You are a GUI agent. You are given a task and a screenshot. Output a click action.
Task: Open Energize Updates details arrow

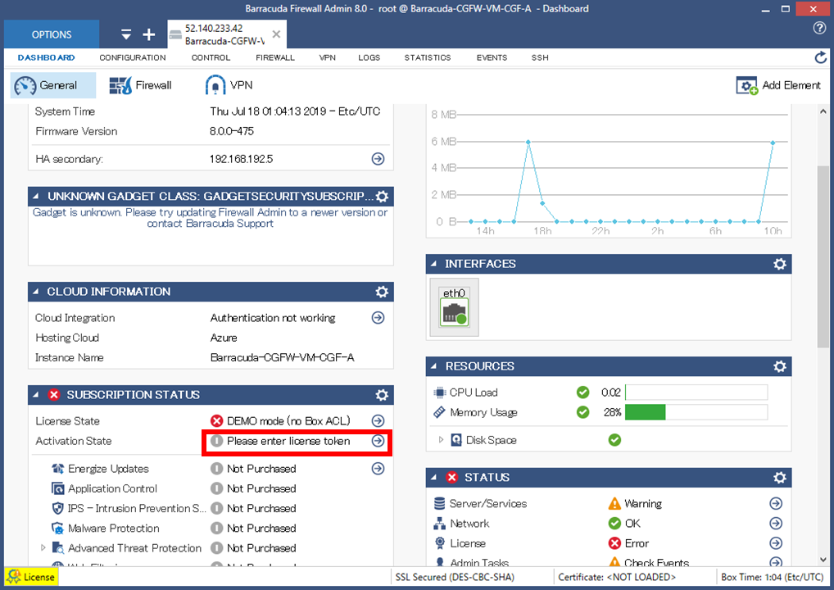point(378,469)
